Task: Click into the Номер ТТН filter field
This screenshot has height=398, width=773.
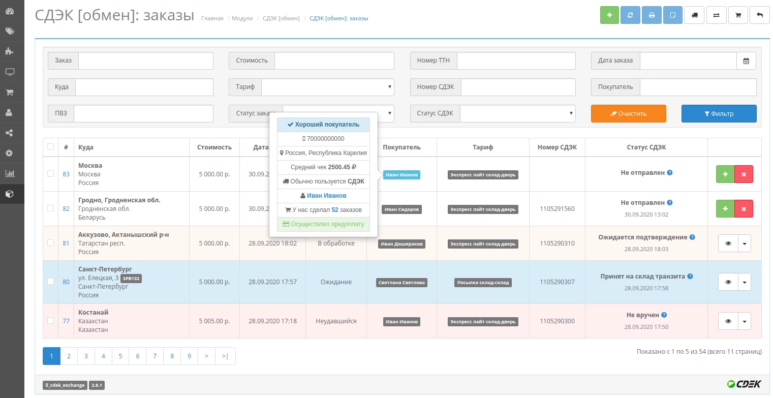Action: [516, 60]
